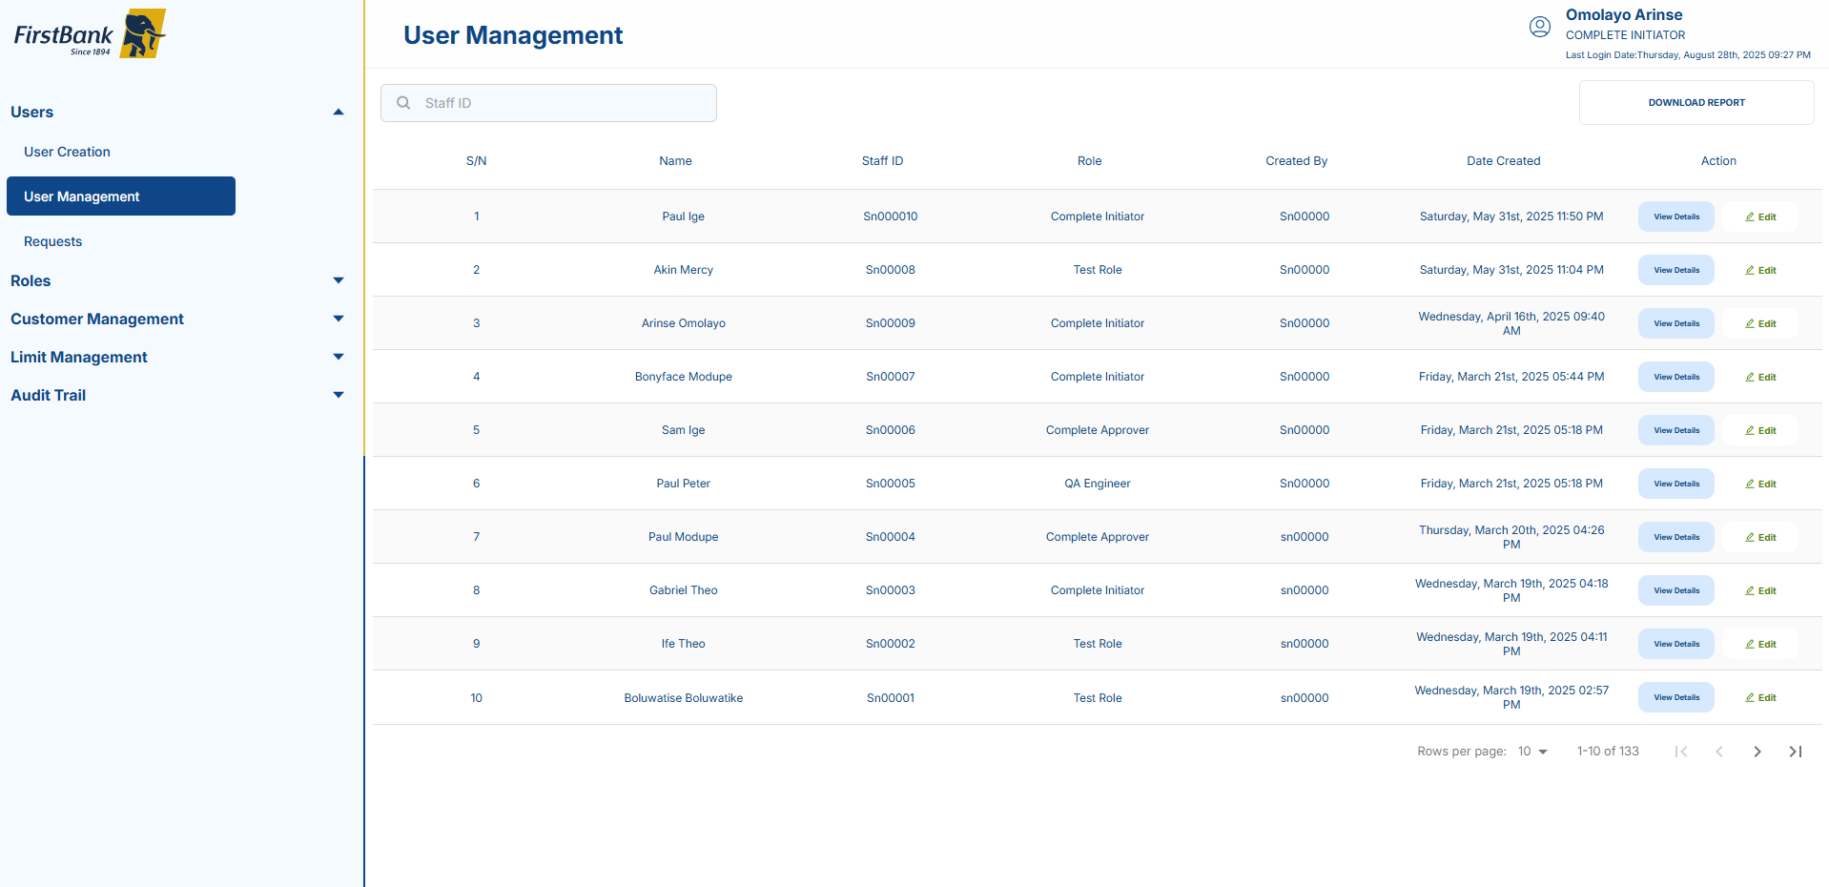Click the previous page pagination arrow

1718,752
